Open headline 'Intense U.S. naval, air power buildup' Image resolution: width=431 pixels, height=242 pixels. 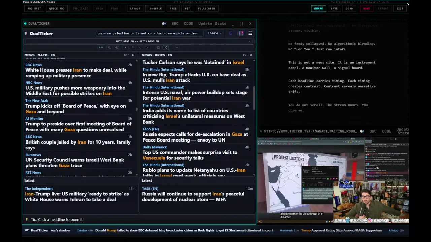coord(195,95)
